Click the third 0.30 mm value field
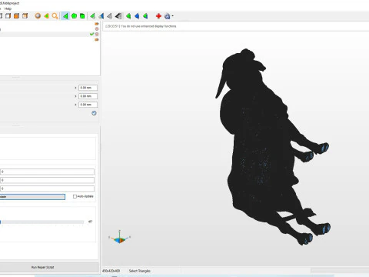This screenshot has width=369, height=277. pos(88,105)
